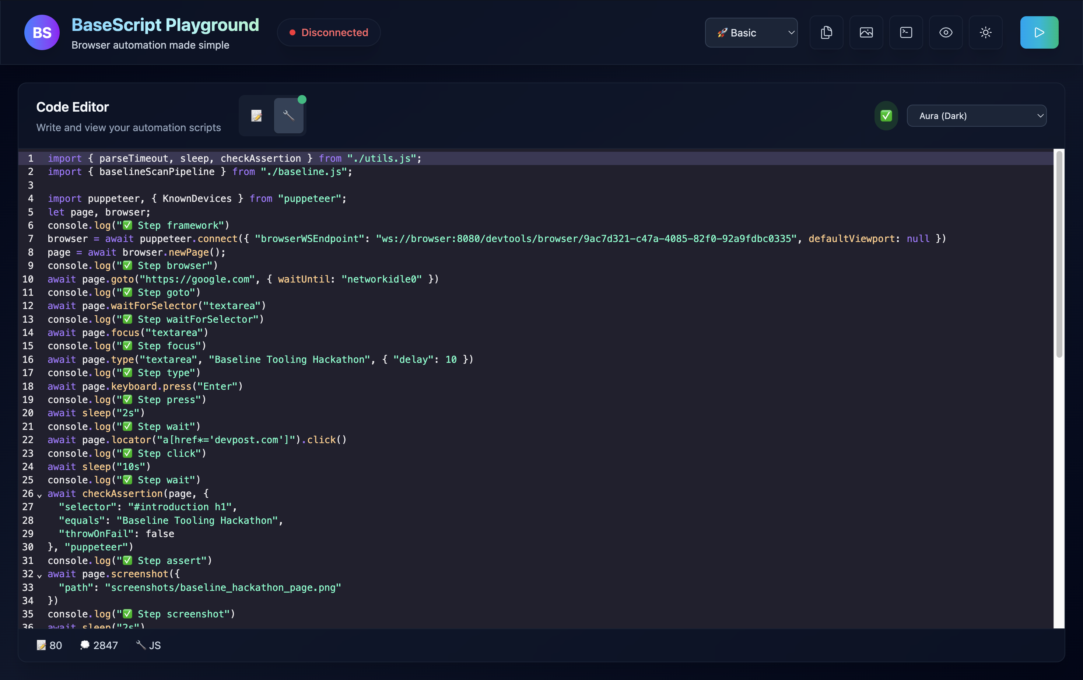The width and height of the screenshot is (1083, 680).
Task: Collapse the checkAssertion block at line 26
Action: click(39, 495)
